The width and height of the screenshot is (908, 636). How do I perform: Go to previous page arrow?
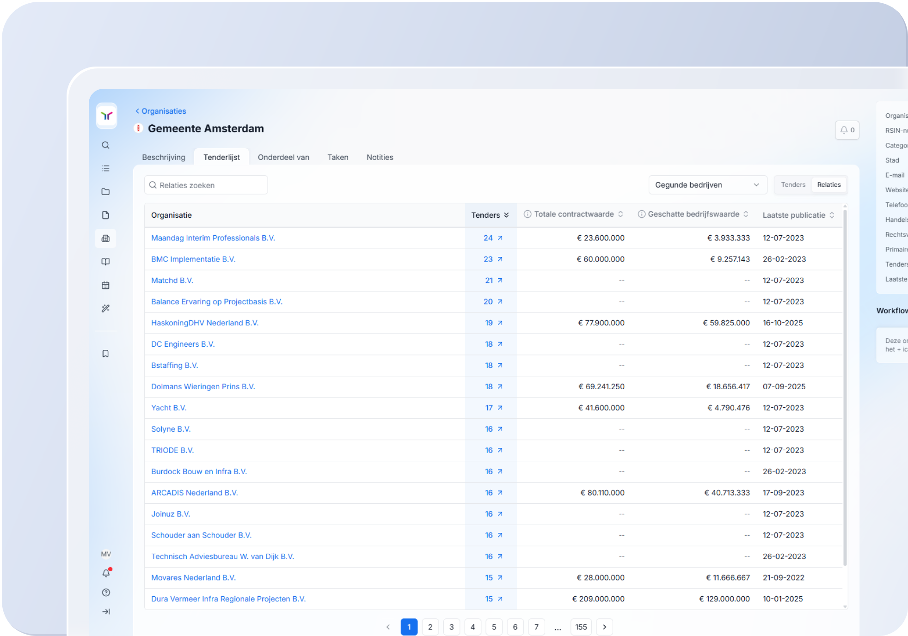(388, 627)
